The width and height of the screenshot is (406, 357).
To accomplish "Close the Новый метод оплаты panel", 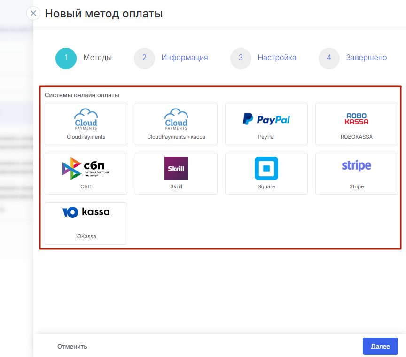I will (x=33, y=13).
